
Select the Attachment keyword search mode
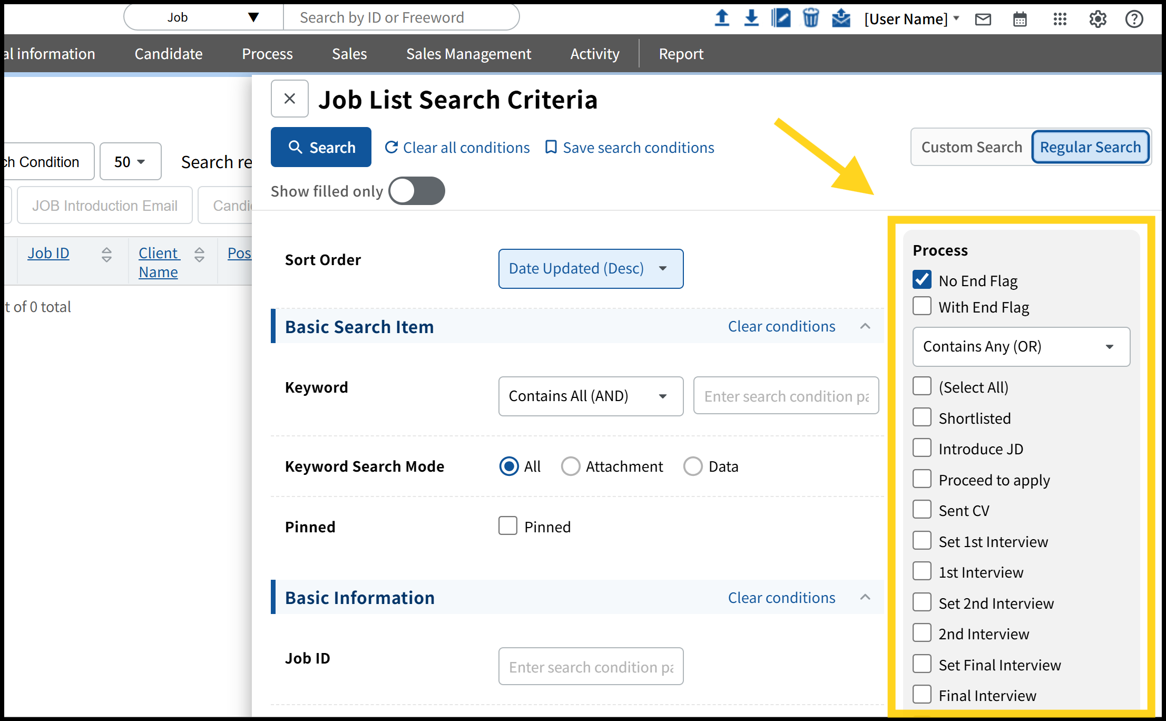click(571, 466)
